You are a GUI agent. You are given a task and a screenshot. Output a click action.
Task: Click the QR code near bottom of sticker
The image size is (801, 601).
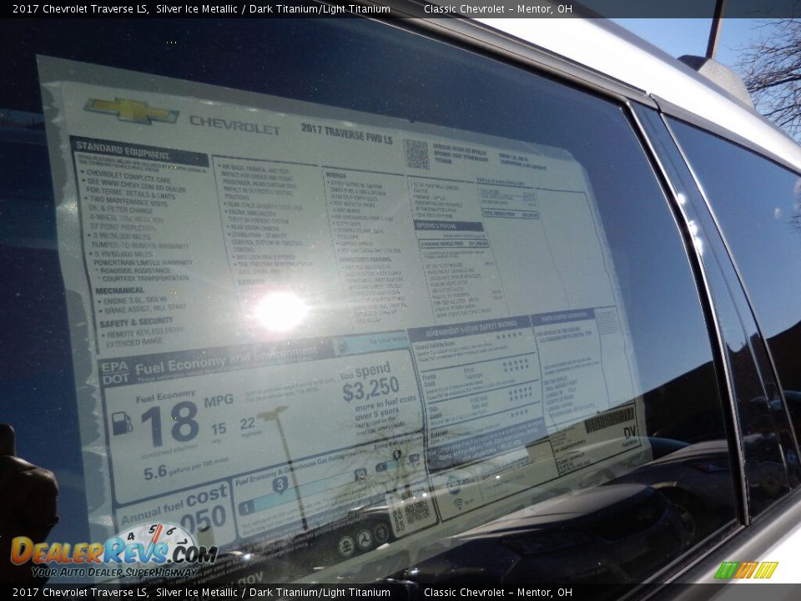coord(416,511)
